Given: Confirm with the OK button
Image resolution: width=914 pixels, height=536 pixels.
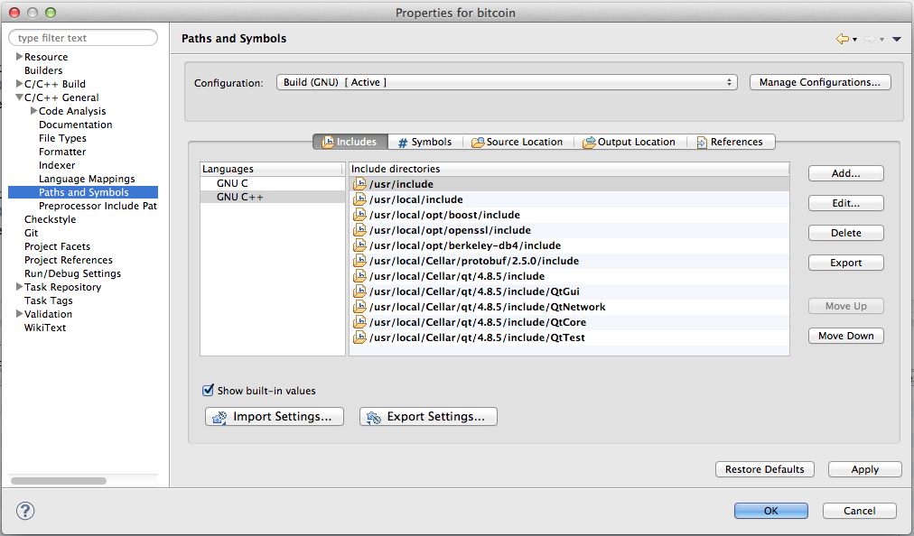Looking at the screenshot, I should pos(770,511).
